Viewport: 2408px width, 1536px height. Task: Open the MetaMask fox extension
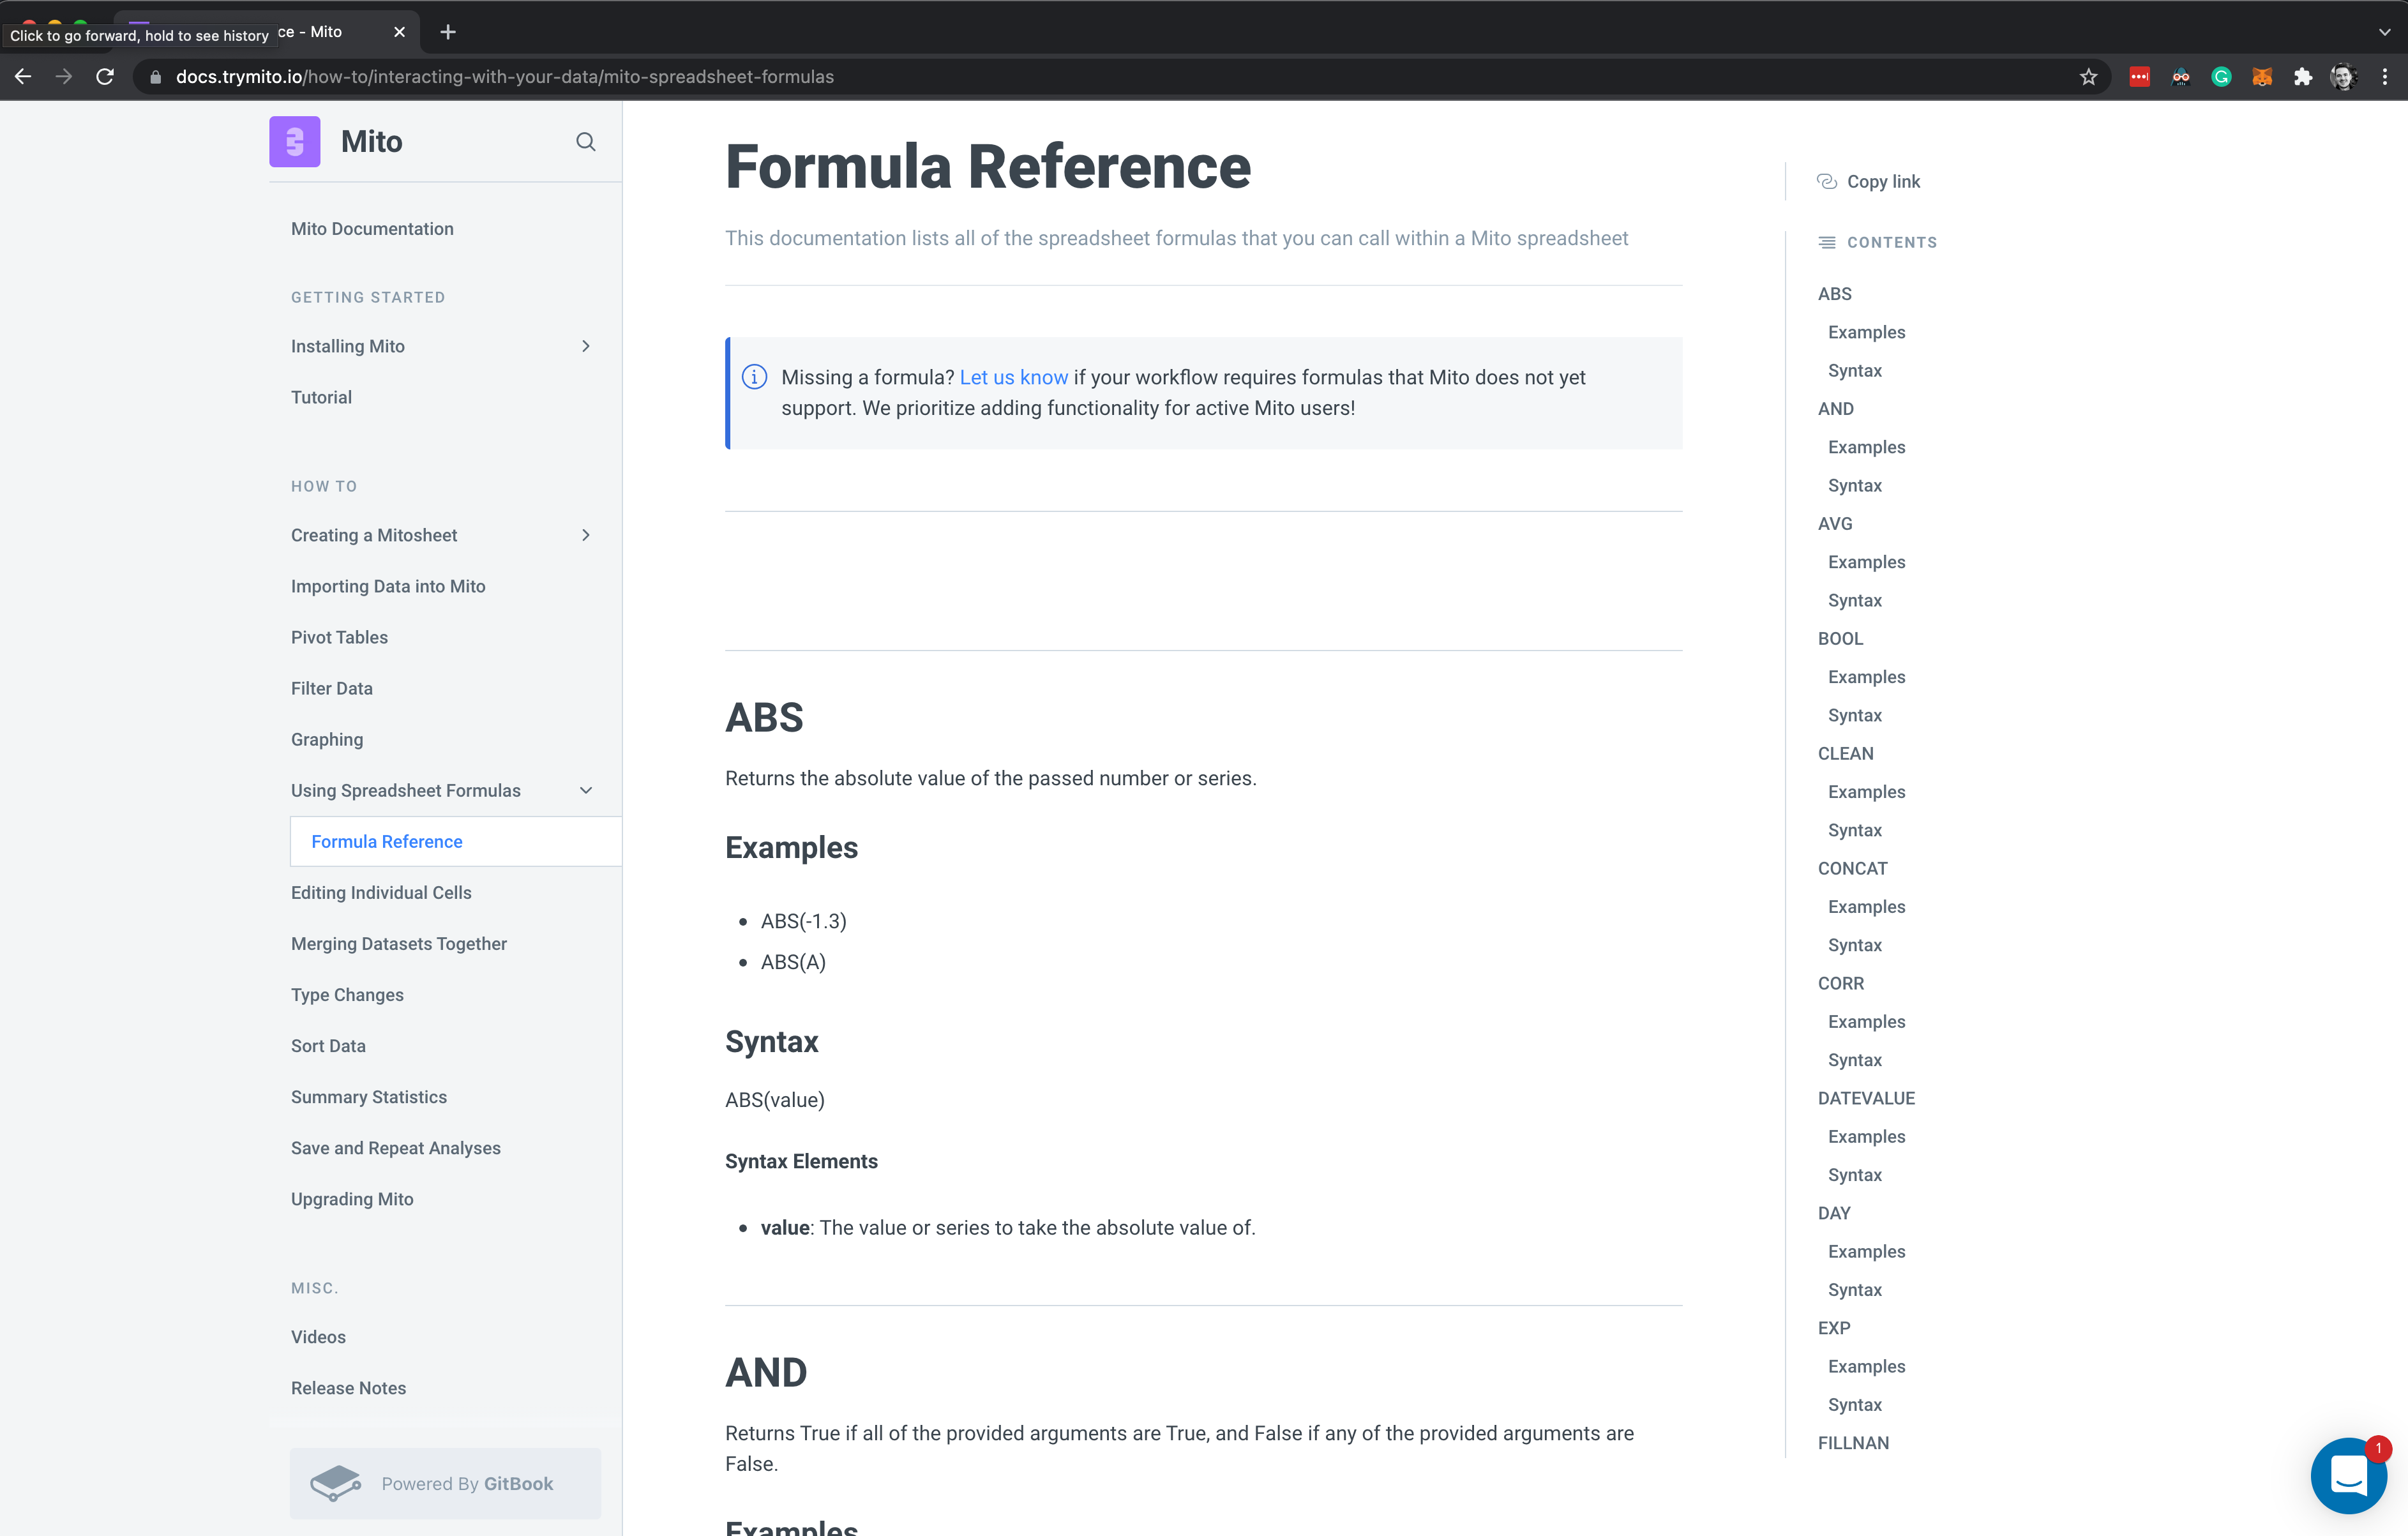[x=2262, y=77]
